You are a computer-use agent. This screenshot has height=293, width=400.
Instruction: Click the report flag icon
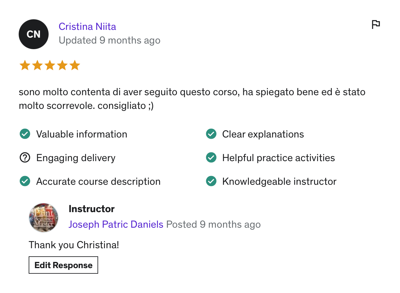tap(376, 24)
